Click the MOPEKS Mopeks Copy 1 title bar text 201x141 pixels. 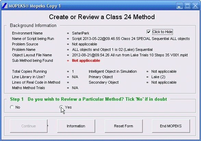coord(35,6)
